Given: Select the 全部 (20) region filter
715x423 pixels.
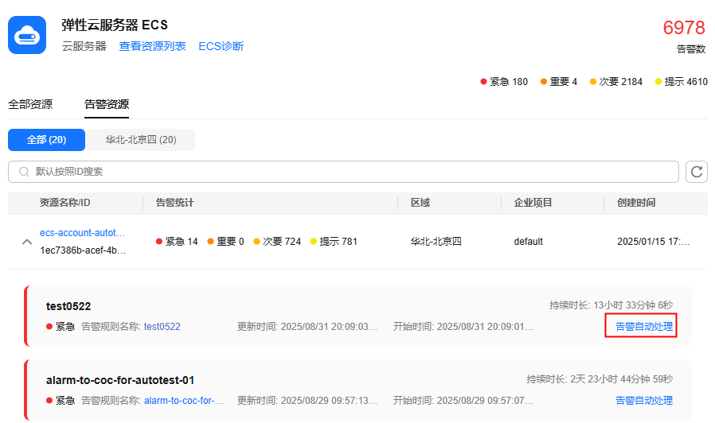Looking at the screenshot, I should [x=46, y=140].
